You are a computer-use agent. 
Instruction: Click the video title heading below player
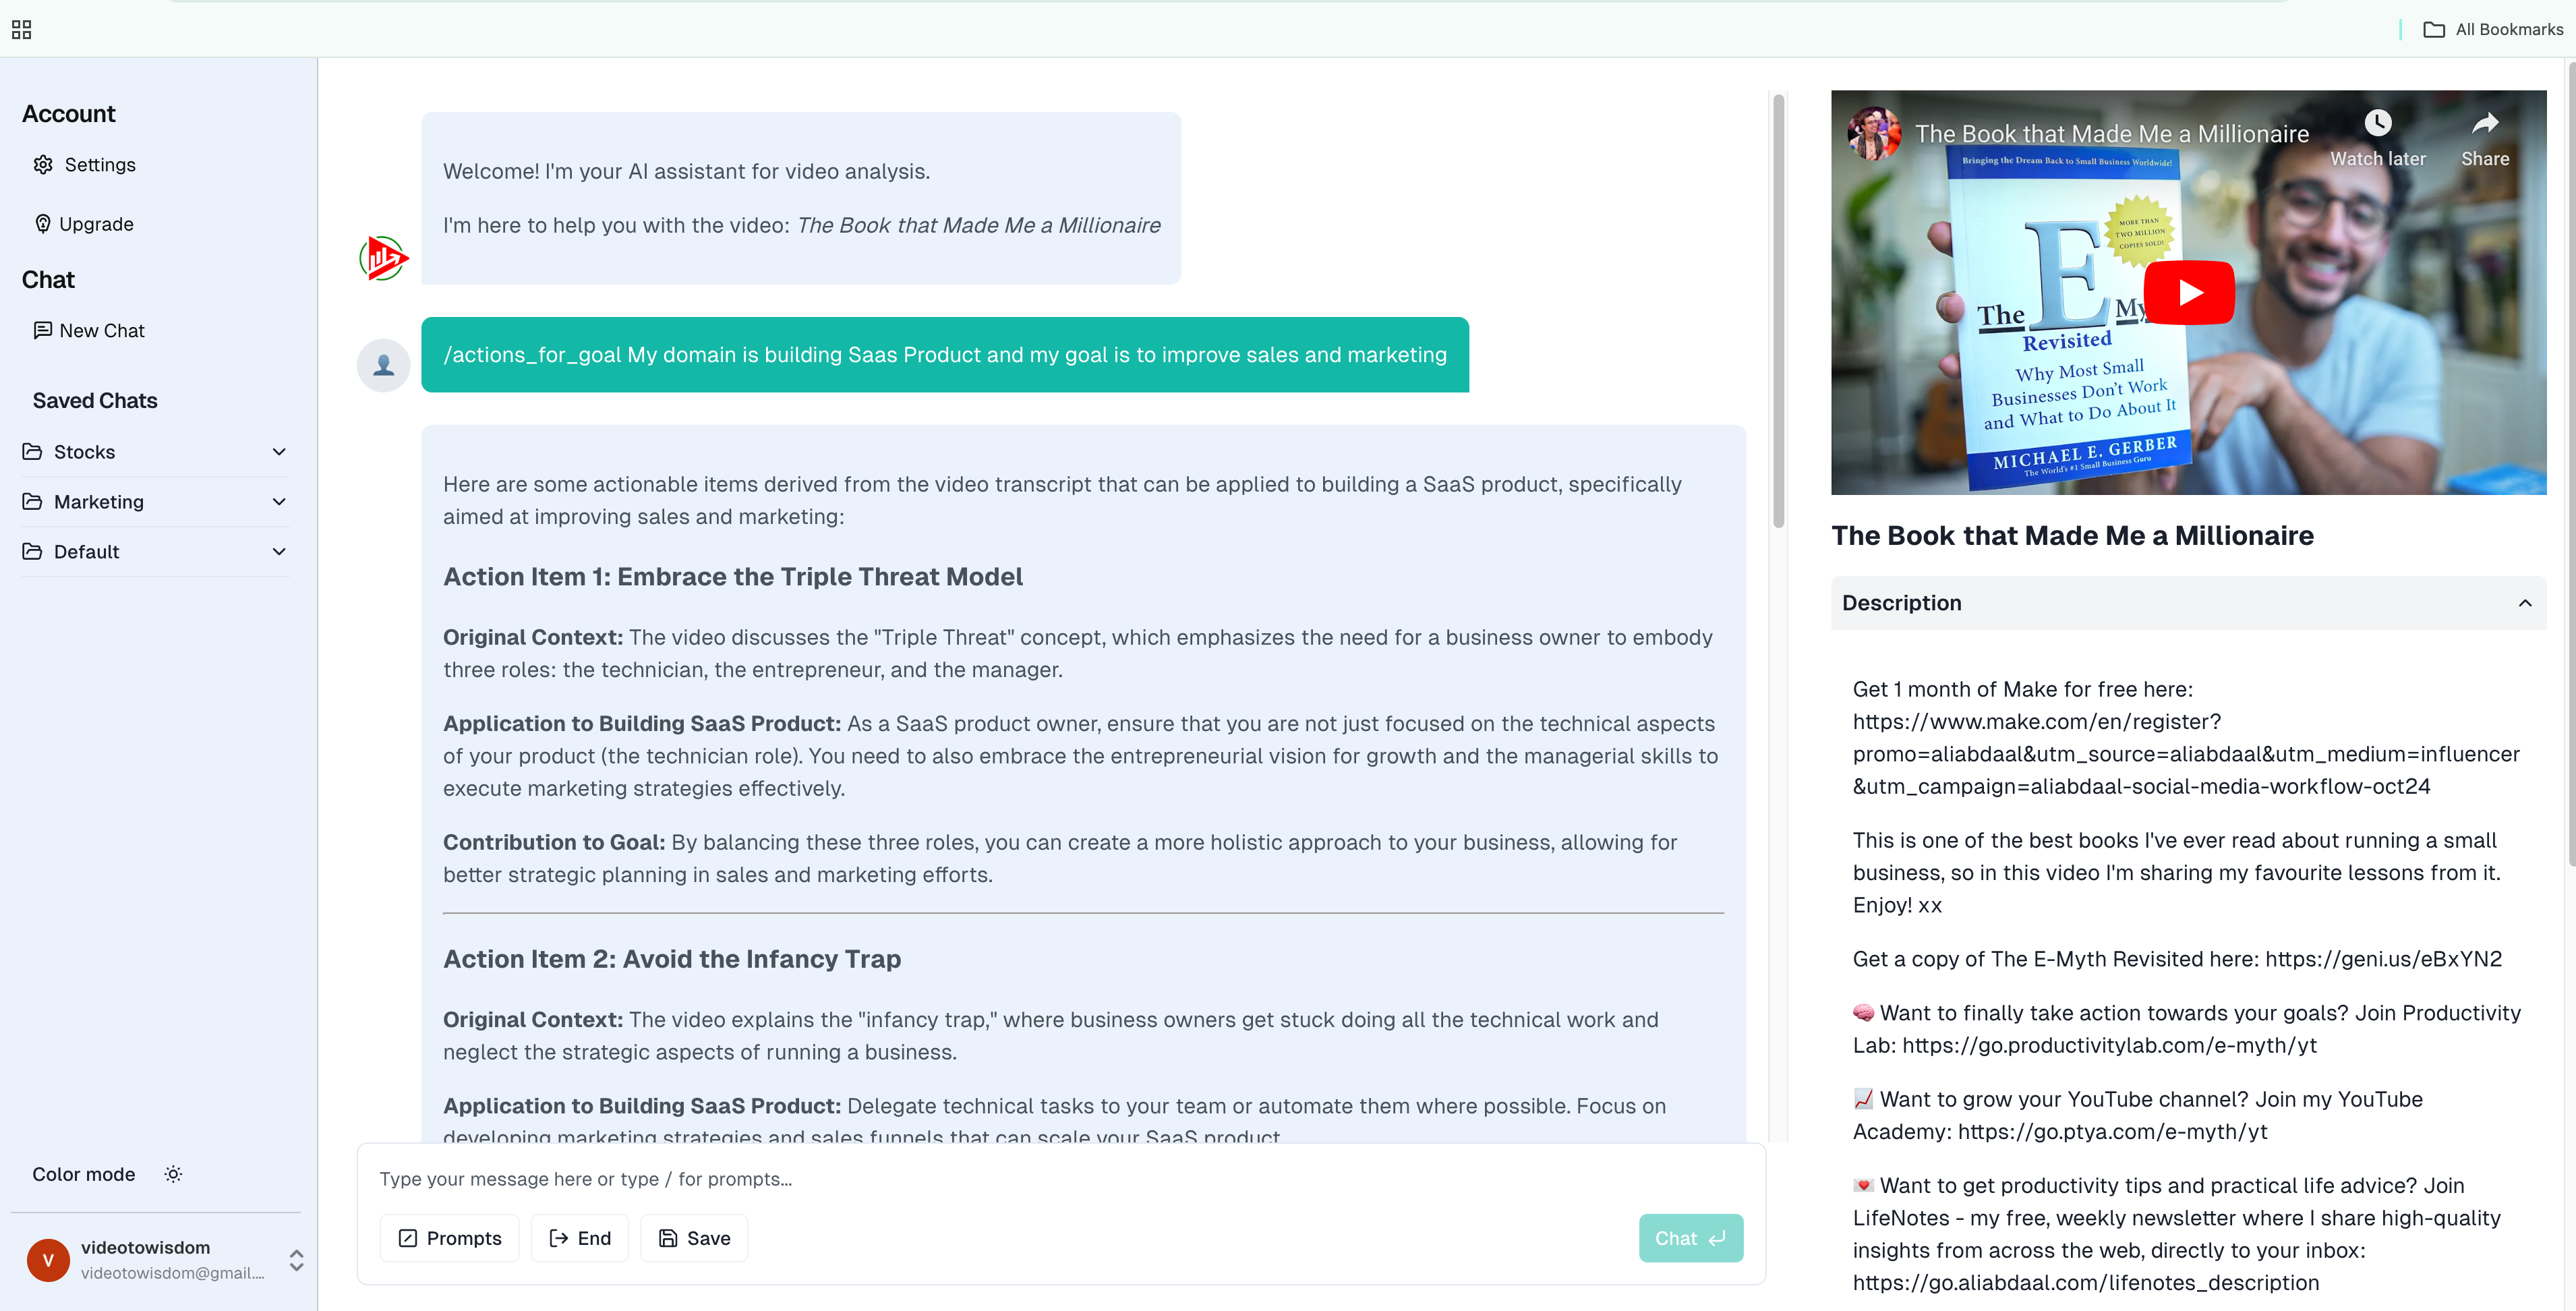point(2072,536)
